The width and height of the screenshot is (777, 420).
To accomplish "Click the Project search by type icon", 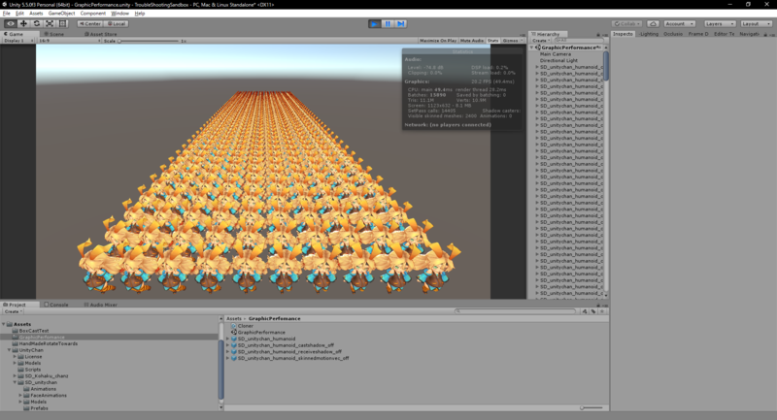I will [585, 311].
